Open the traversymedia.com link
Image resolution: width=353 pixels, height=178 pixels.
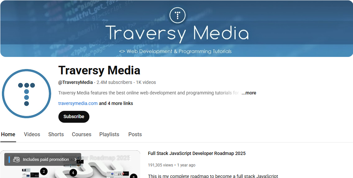coord(78,104)
